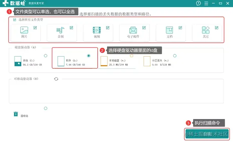This screenshot has width=233, height=142.
Task: Open the help question mark icon
Action: pos(198,3)
